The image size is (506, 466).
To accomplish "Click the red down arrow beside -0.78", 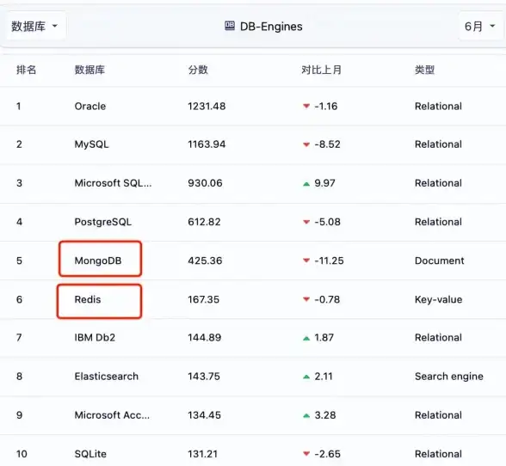I will point(306,299).
